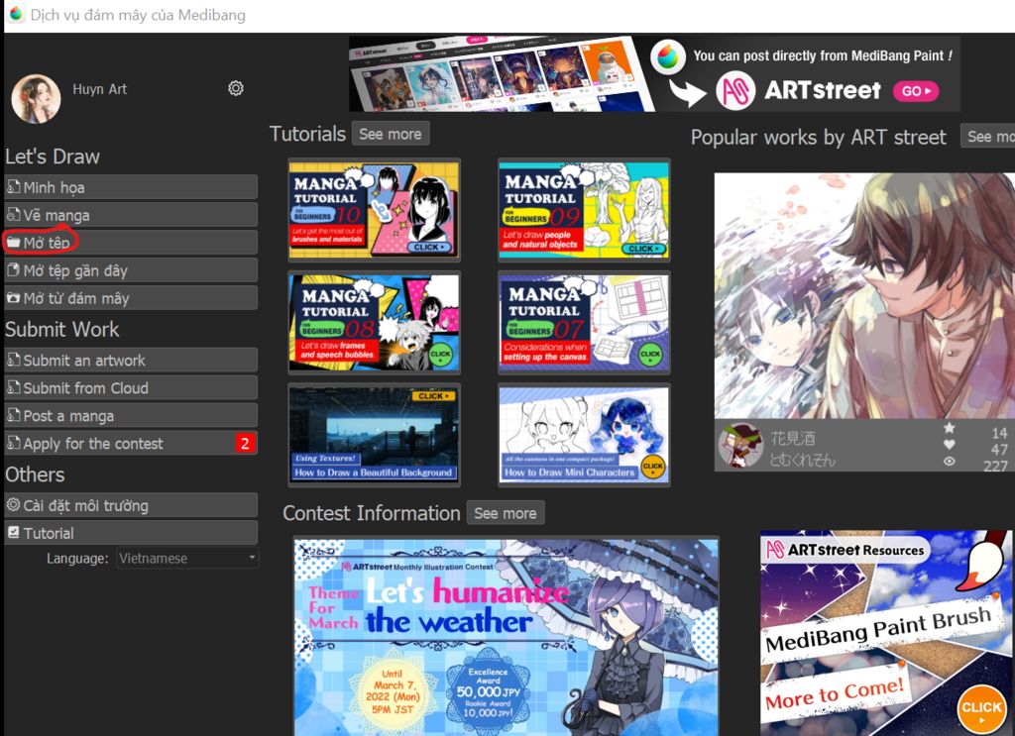
Task: Choose Vẽ manga option
Action: (x=131, y=215)
